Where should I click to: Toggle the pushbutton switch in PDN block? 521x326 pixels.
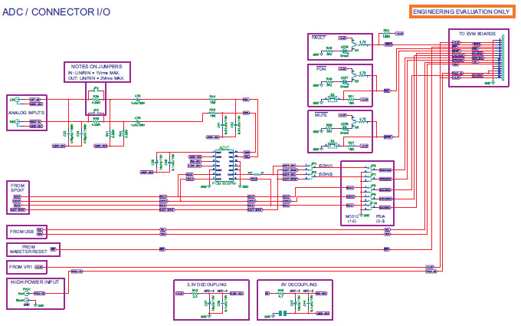coord(332,99)
